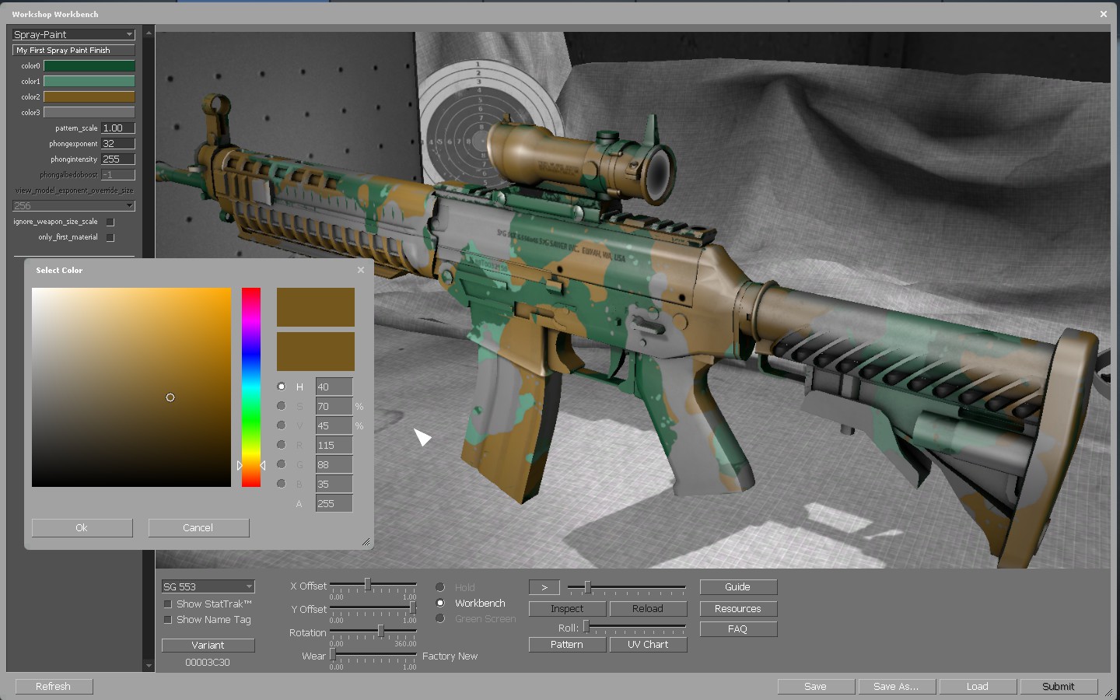Viewport: 1120px width, 700px height.
Task: Click the B value input field
Action: pyautogui.click(x=334, y=484)
